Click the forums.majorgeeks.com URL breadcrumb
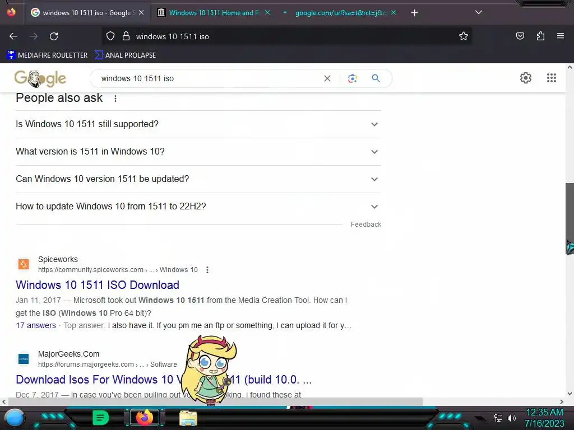 point(107,364)
